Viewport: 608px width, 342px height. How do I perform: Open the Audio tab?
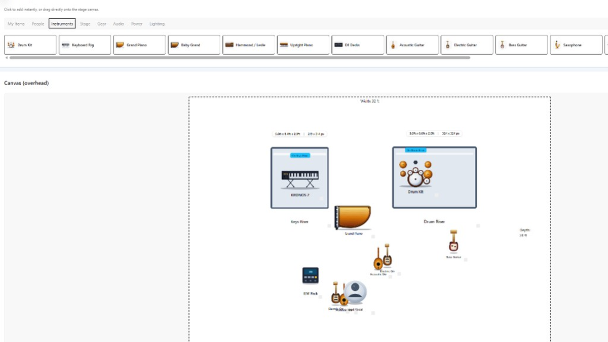(x=119, y=24)
